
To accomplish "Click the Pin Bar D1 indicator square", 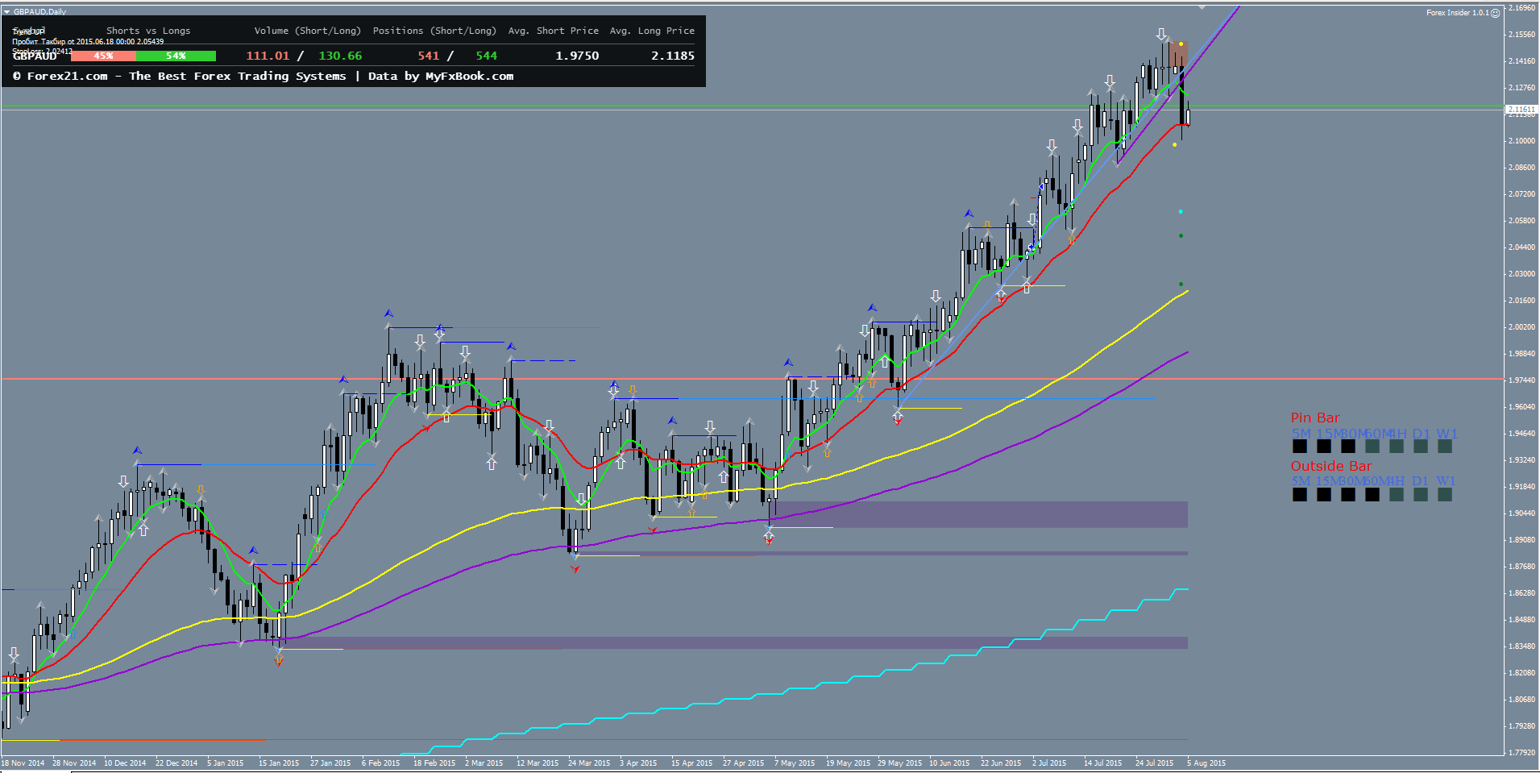I will point(1421,447).
